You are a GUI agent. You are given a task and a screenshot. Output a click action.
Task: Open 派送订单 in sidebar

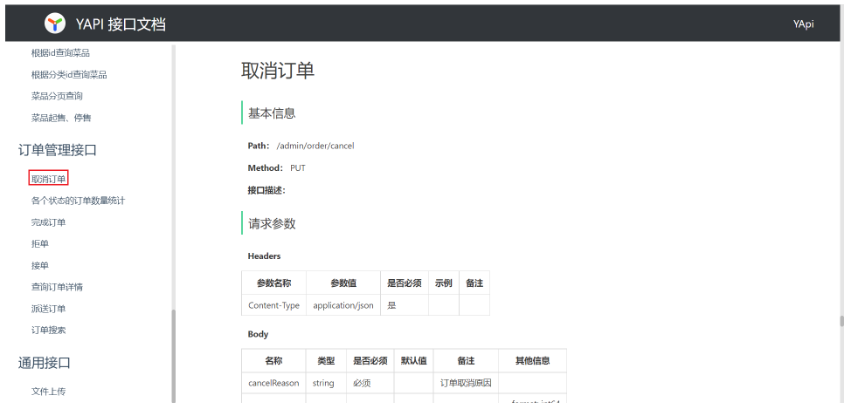[x=48, y=309]
